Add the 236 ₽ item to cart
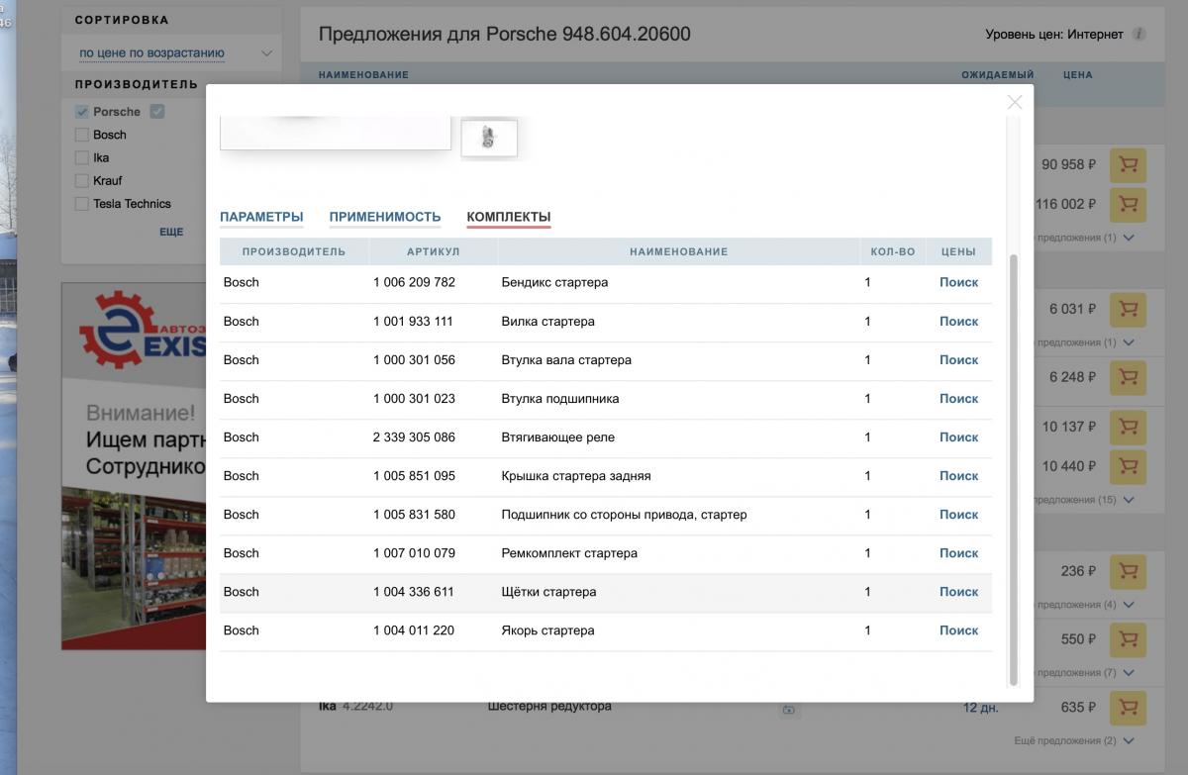The height and width of the screenshot is (775, 1188). (x=1128, y=571)
